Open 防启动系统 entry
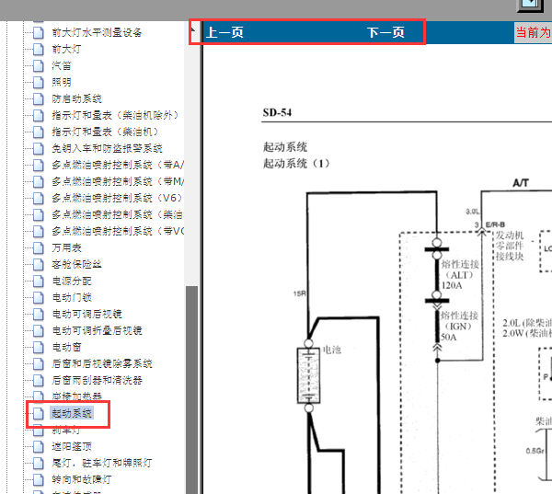Screen dimensions: 552x494 (x=76, y=98)
